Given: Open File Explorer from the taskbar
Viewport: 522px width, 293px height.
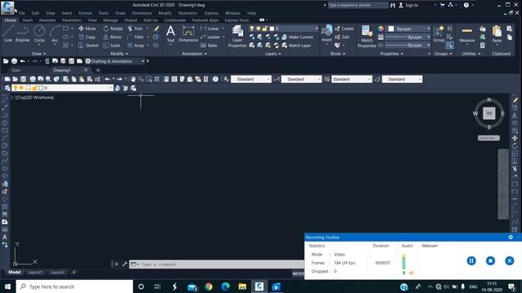Looking at the screenshot, I should (x=242, y=286).
